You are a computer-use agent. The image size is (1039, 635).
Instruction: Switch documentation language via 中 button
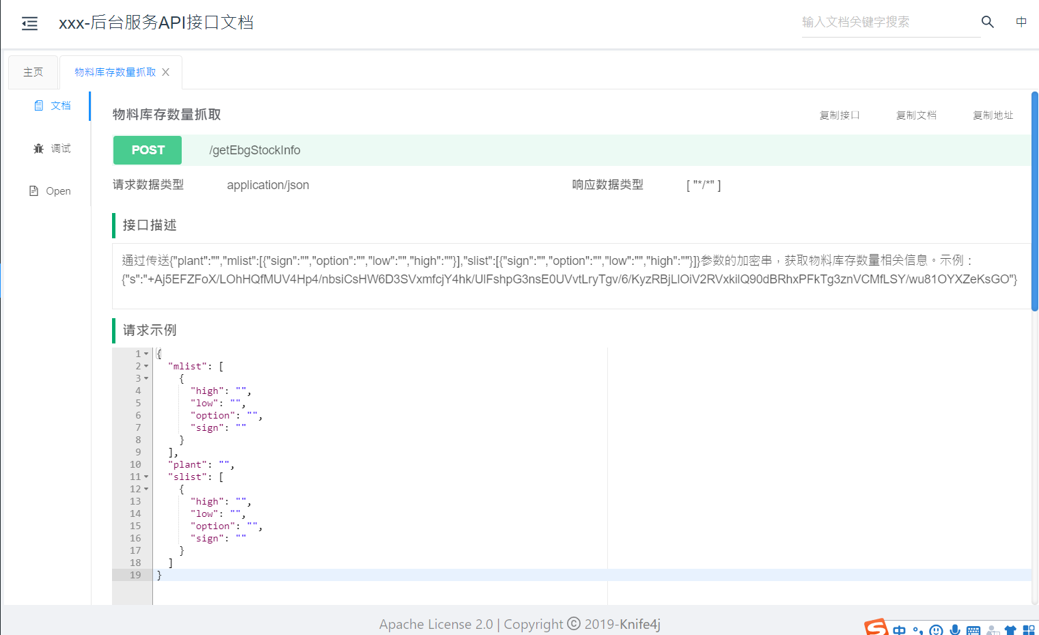pos(1021,21)
